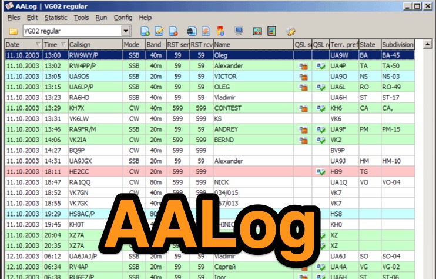
Task: Open the Help menu
Action: [x=145, y=18]
